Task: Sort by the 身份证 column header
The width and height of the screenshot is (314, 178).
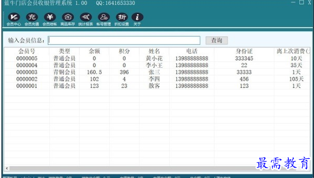Action: [244, 51]
